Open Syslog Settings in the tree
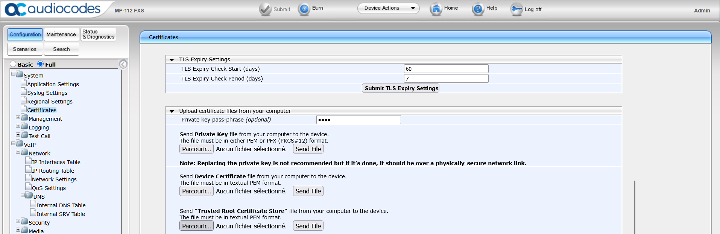720x234 pixels. tap(47, 93)
